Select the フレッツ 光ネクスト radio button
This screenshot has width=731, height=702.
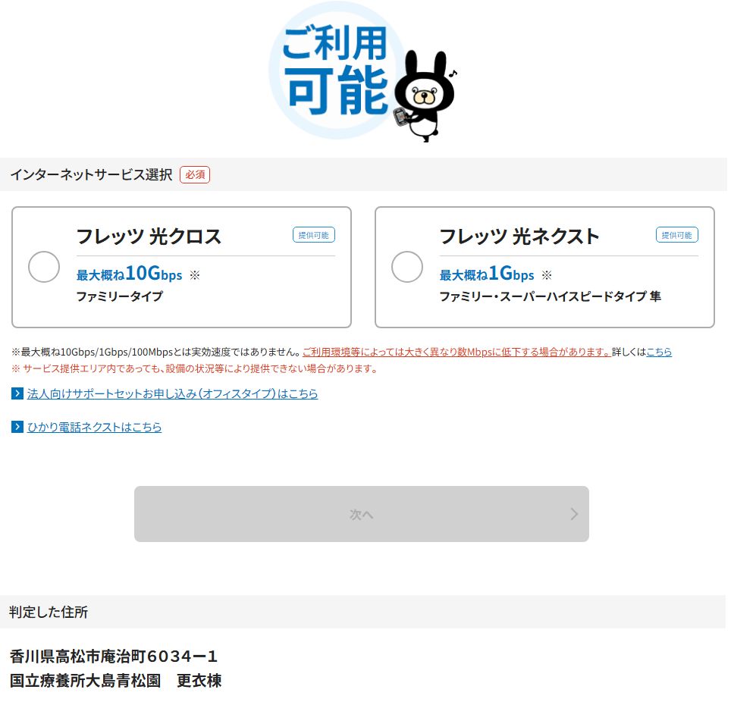(x=407, y=267)
